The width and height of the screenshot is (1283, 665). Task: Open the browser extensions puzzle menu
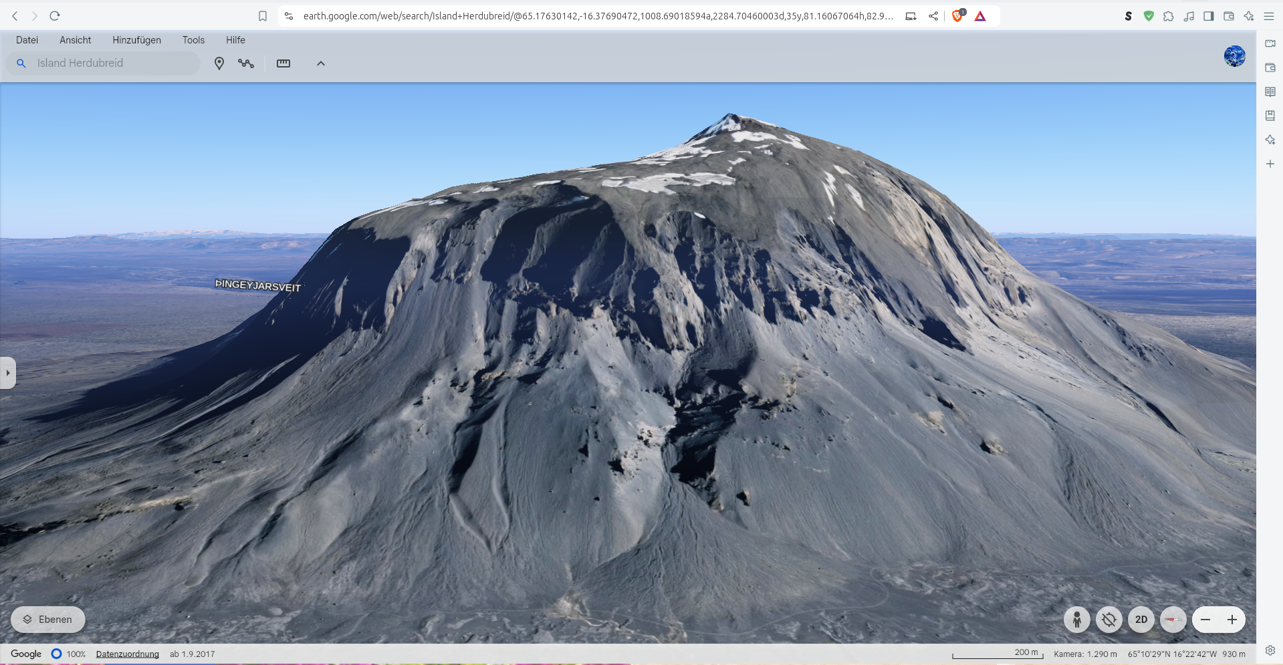click(x=1169, y=16)
